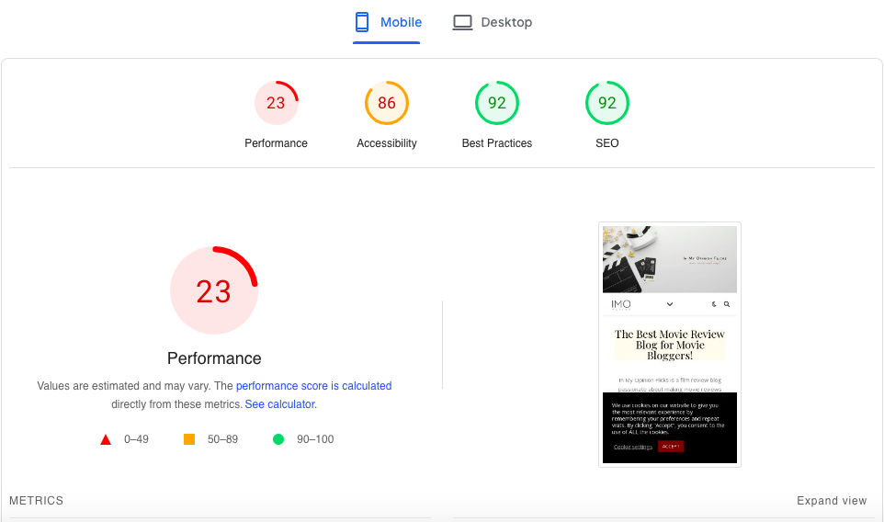884x522 pixels.
Task: Select the Best Practices 92 score gauge
Action: 497,103
